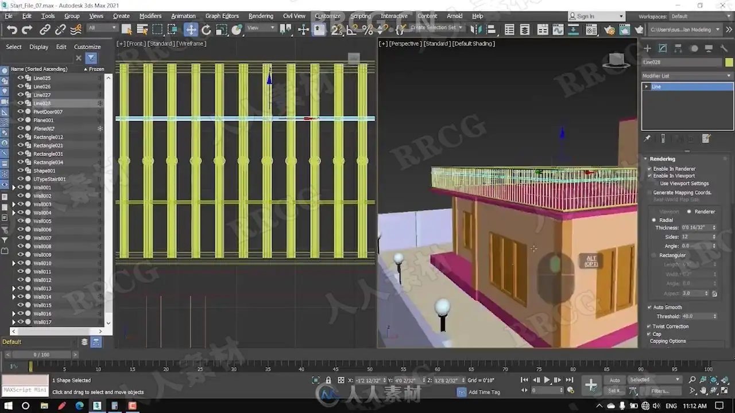735x413 pixels.
Task: Click the Undo arrow in main toolbar
Action: [12, 30]
